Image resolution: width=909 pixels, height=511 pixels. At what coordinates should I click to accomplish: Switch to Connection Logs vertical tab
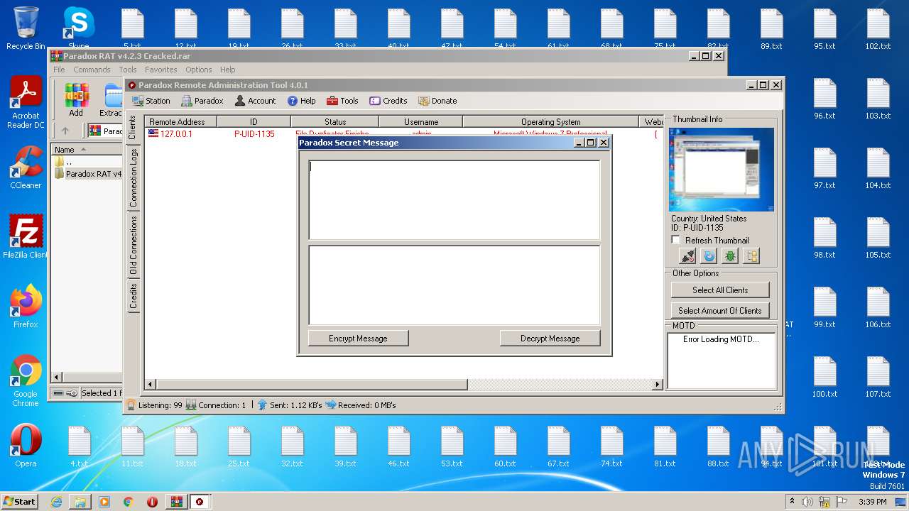tap(133, 177)
